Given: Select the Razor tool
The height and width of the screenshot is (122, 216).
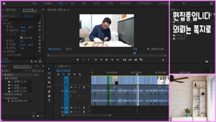Looking at the screenshot, I should click(x=49, y=82).
